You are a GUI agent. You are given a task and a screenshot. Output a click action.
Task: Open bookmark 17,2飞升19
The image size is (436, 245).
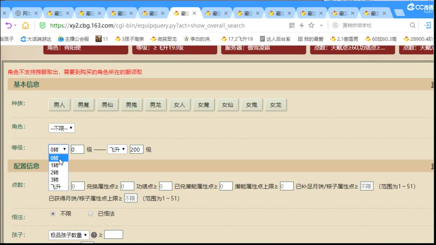(x=237, y=39)
